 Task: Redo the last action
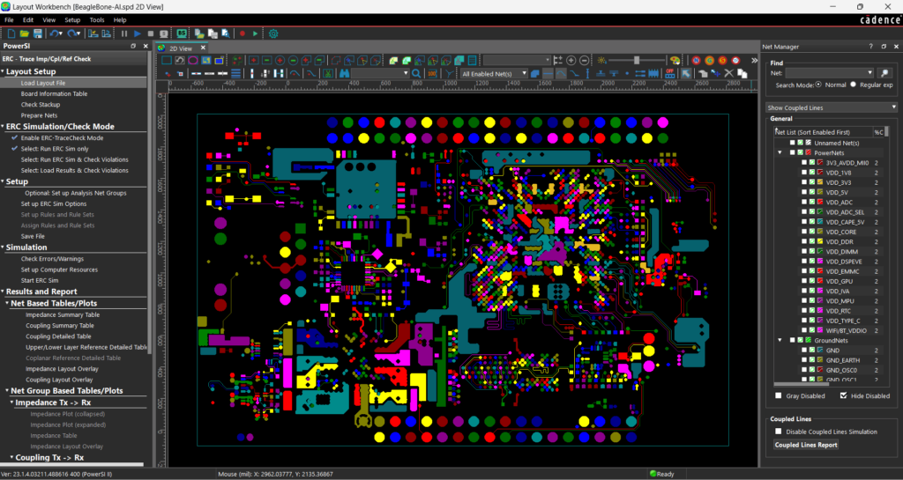coord(72,34)
